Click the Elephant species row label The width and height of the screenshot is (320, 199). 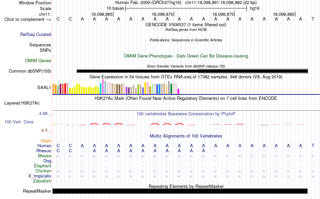click(x=42, y=166)
